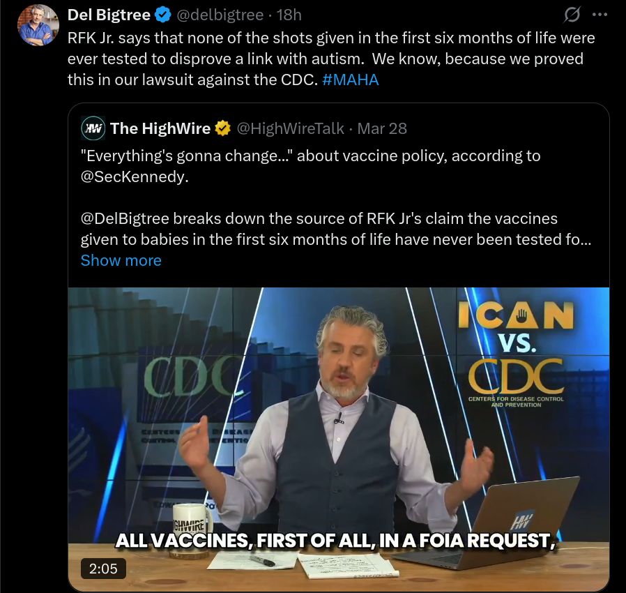Screen dimensions: 626x593
Task: Click the 2:05 video duration badge
Action: click(103, 569)
